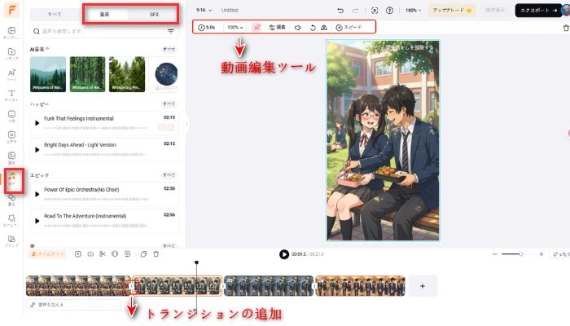The image size is (570, 326).
Task: Click the pink AI tool in the clip toolbar
Action: coord(256,27)
